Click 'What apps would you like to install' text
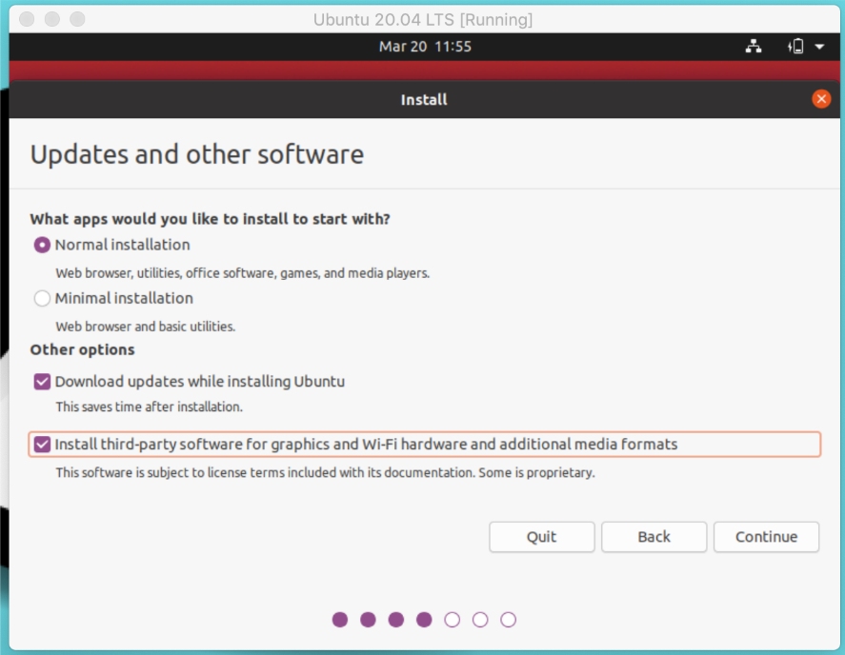 [x=211, y=219]
